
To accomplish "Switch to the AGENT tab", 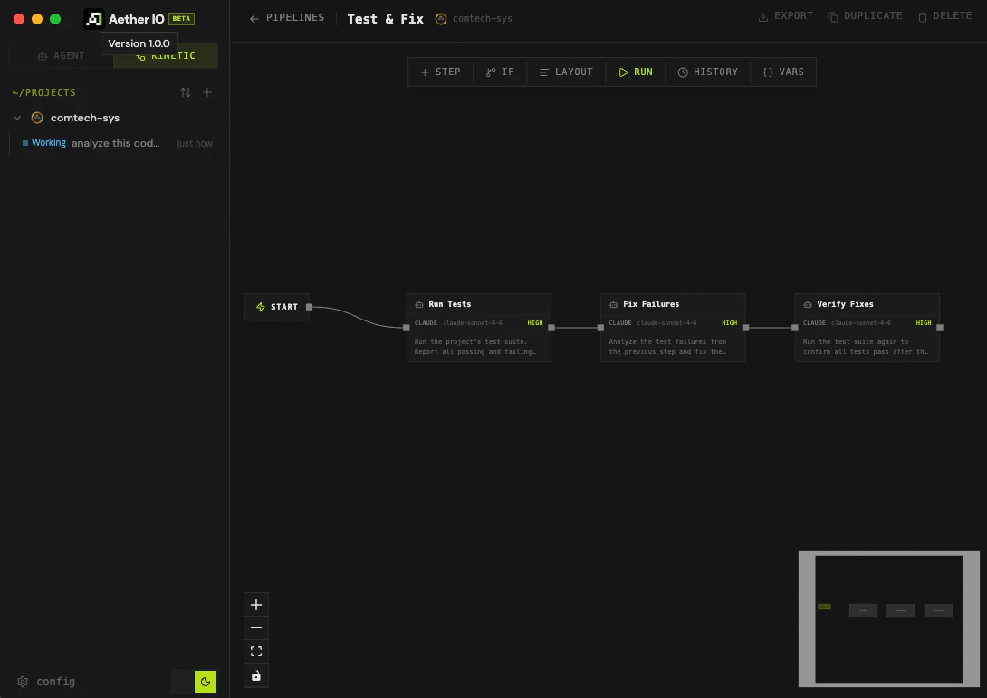I will pyautogui.click(x=61, y=55).
